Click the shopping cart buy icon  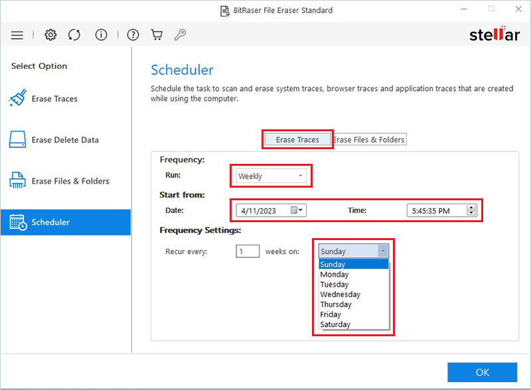click(x=157, y=34)
